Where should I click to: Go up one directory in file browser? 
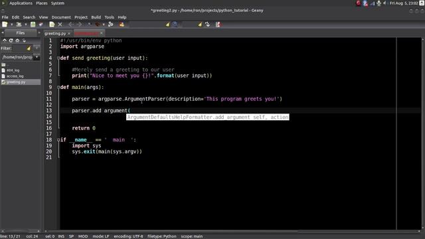click(5, 40)
